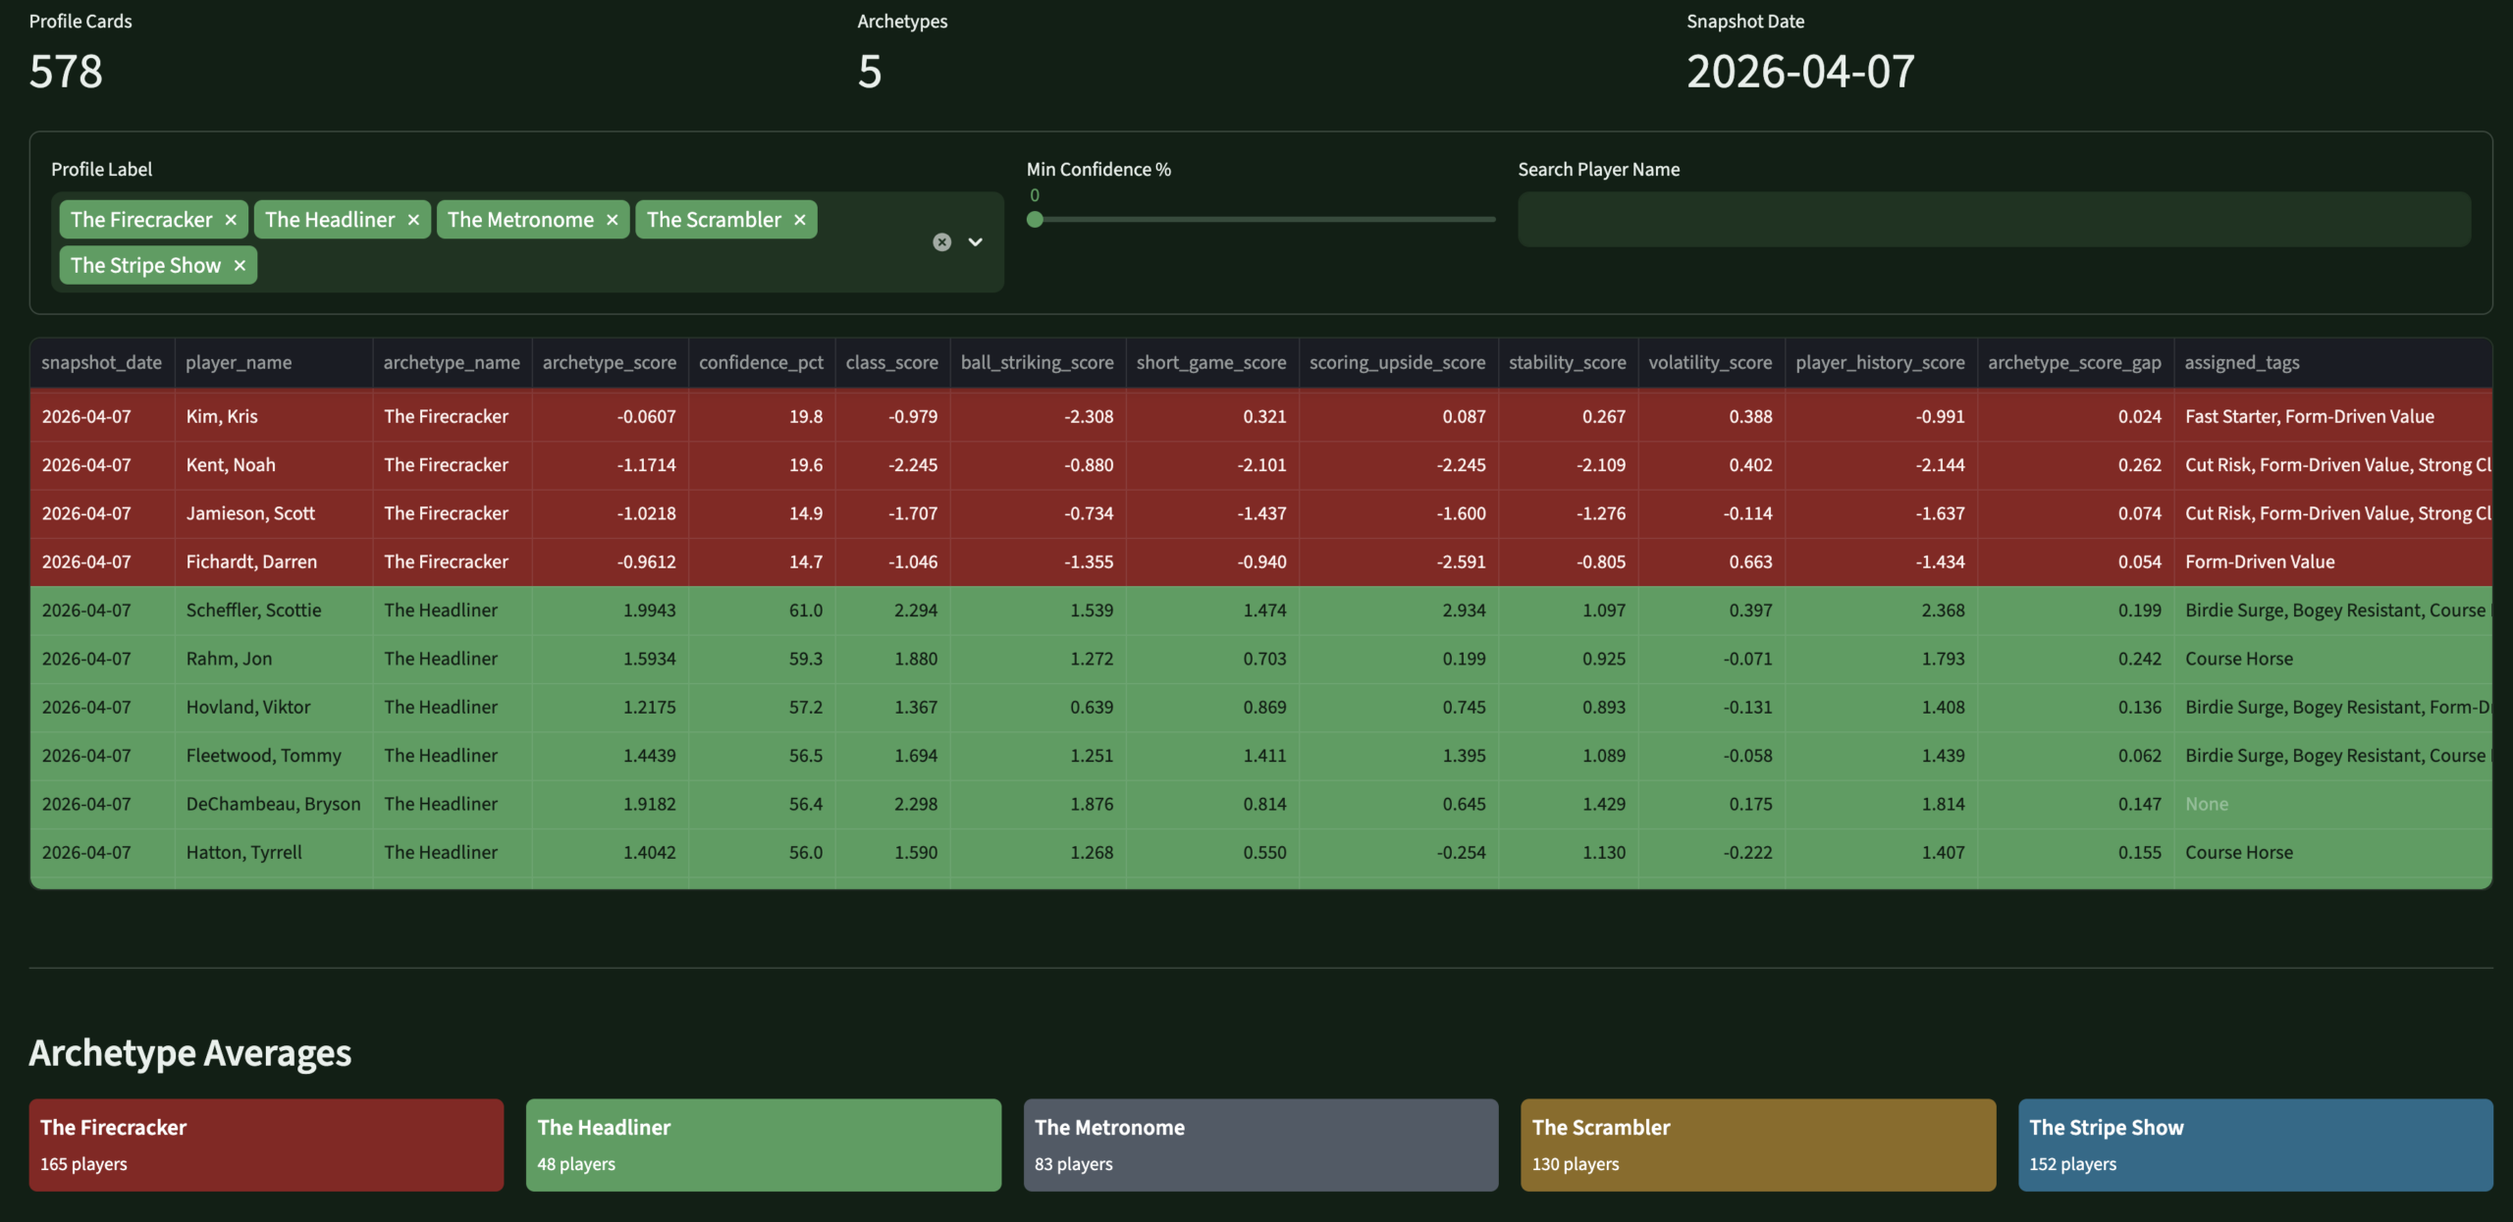This screenshot has width=2513, height=1222.
Task: Clear all Profile Label selections
Action: pos(941,242)
